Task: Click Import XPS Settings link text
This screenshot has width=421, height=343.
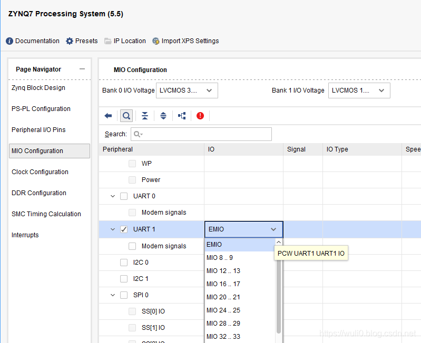Action: tap(190, 41)
